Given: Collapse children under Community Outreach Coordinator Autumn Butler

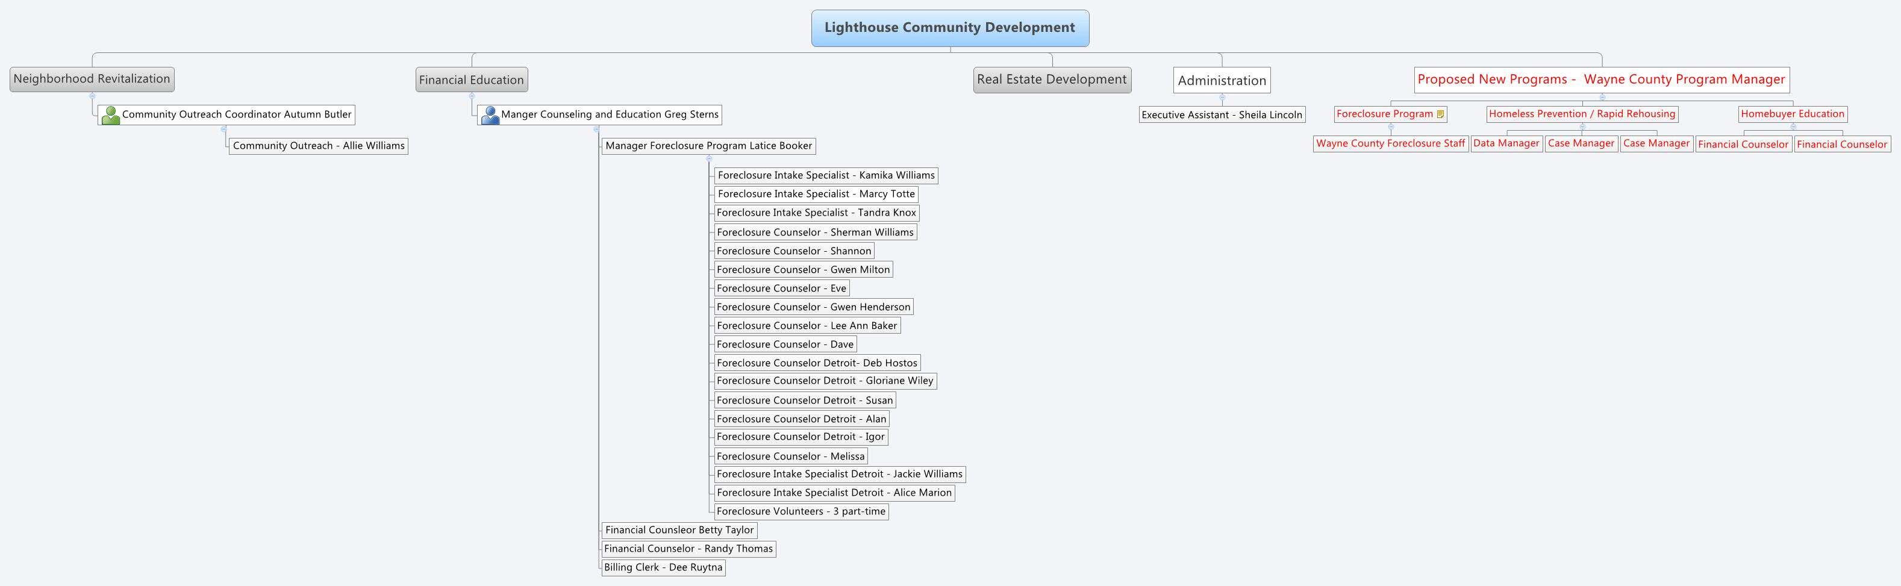Looking at the screenshot, I should pos(223,128).
